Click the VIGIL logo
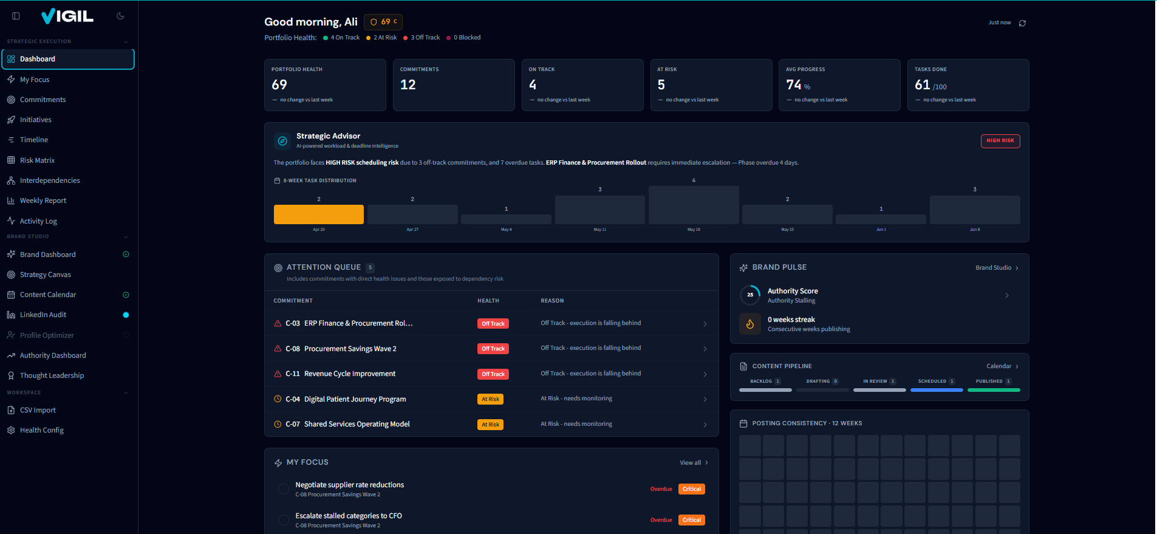This screenshot has width=1157, height=534. (67, 16)
